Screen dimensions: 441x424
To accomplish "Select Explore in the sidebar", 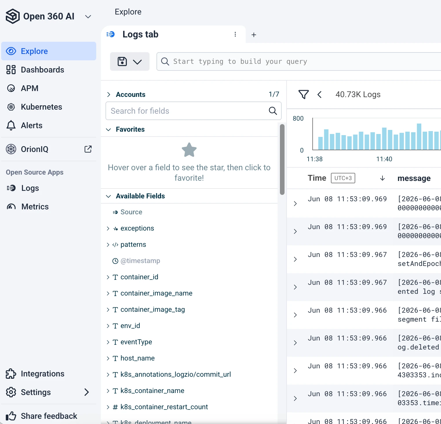I will [49, 51].
